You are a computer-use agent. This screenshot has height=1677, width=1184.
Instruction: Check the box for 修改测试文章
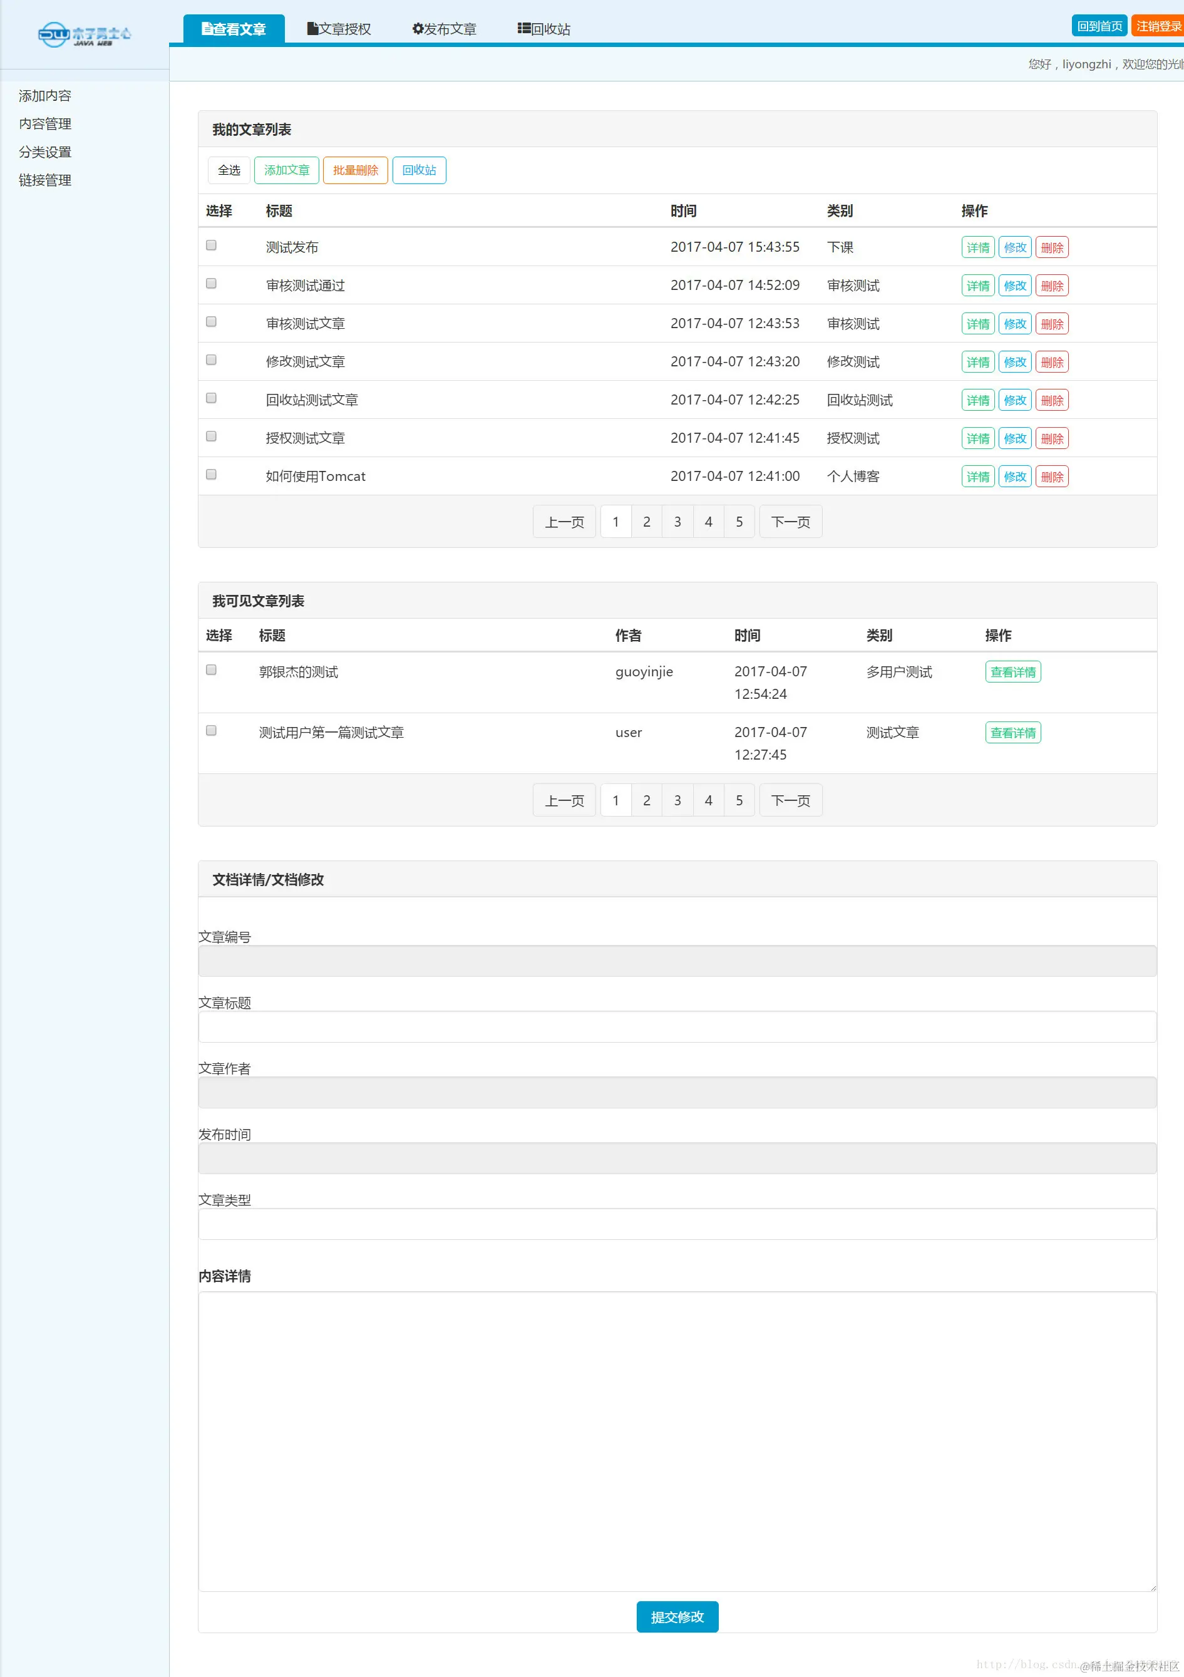[211, 360]
